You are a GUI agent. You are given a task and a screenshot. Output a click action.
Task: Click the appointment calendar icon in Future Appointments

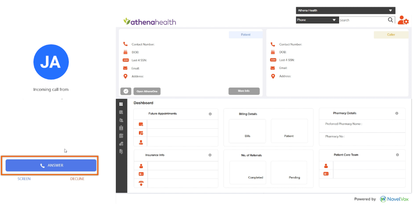click(x=141, y=124)
